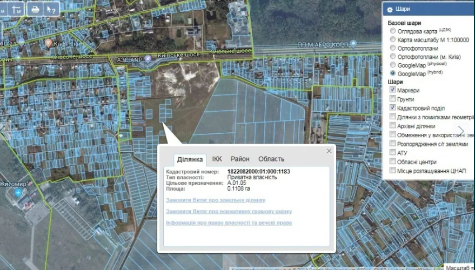Switch to the ІКК tab
Image resolution: width=475 pixels, height=270 pixels.
[217, 159]
